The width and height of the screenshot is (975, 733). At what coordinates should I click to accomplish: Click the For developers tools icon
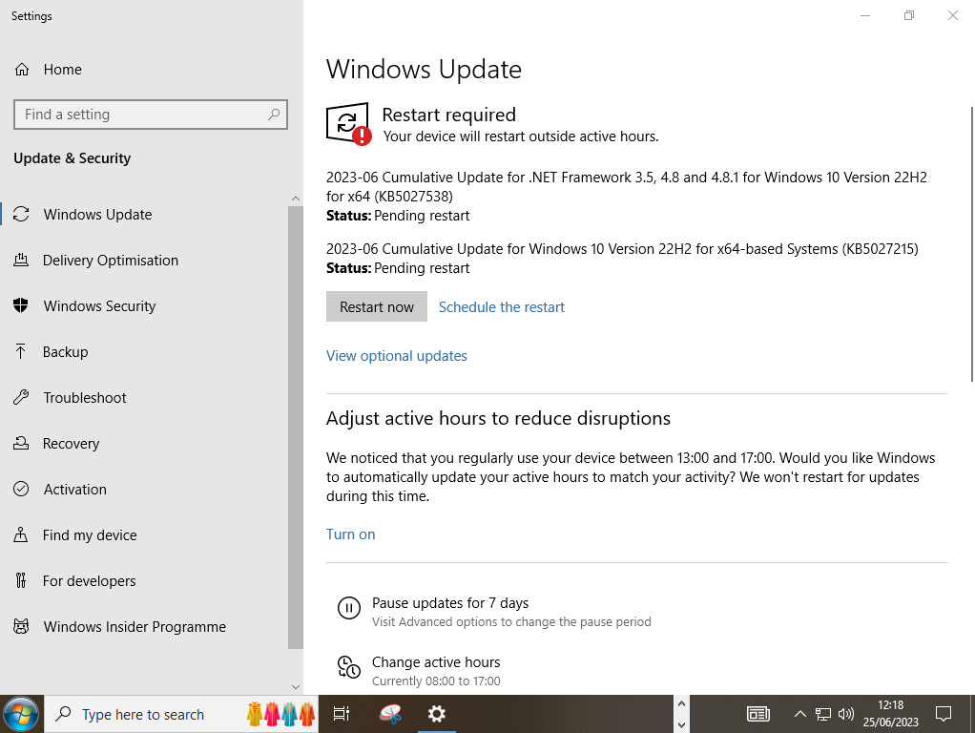[x=21, y=580]
